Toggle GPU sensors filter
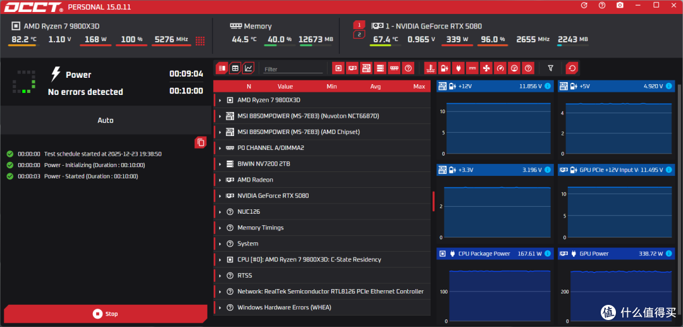683x327 pixels. [x=352, y=68]
